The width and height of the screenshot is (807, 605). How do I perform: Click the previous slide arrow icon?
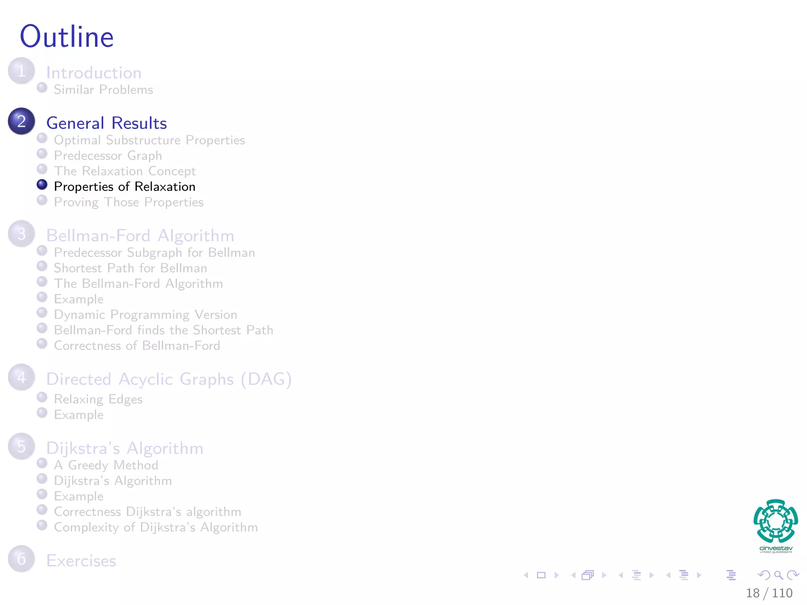[526, 575]
